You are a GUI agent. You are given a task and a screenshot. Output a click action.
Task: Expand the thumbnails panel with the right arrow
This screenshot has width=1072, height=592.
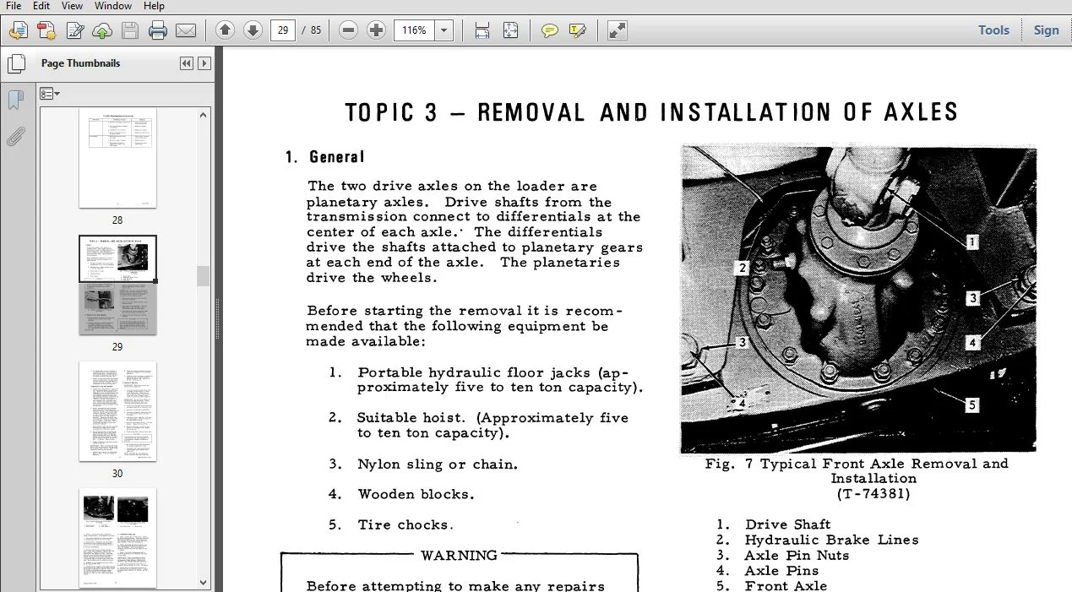(x=204, y=63)
